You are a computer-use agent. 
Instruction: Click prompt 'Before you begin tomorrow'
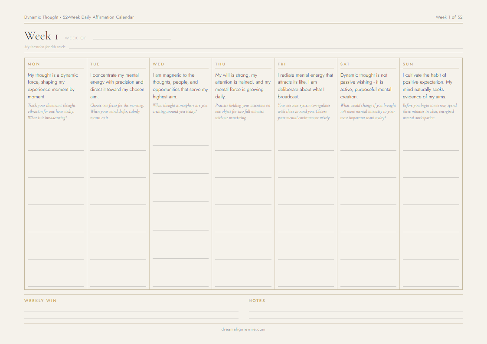430,112
